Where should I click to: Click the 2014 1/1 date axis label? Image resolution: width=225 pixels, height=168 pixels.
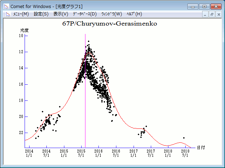[x=29, y=153]
